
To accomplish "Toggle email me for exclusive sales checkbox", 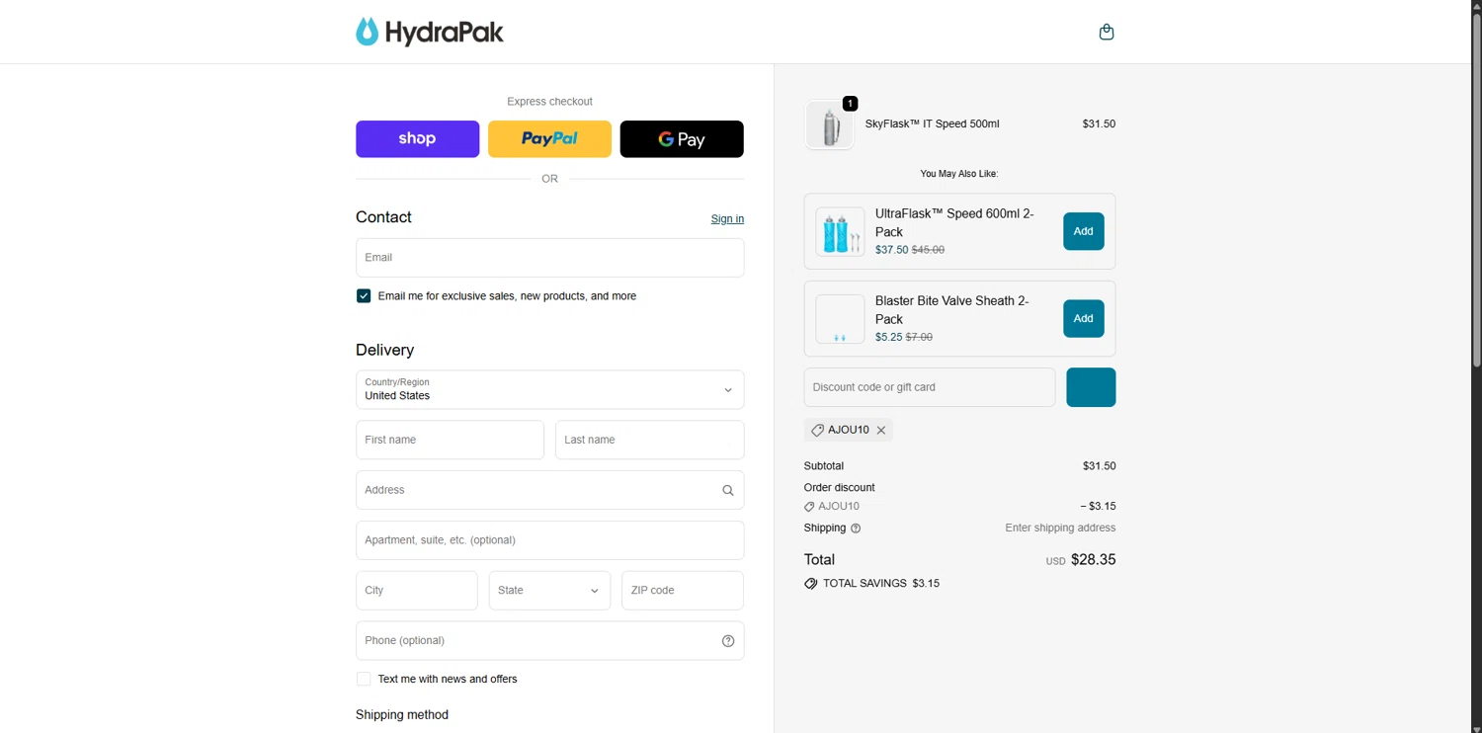I will pos(364,296).
